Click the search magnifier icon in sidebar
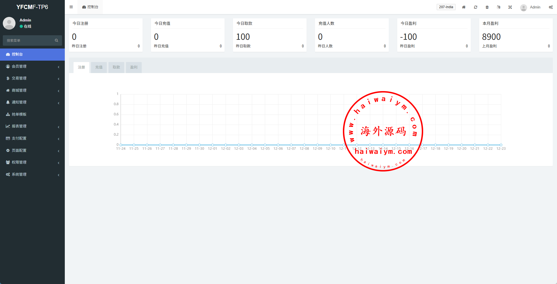 (x=56, y=41)
